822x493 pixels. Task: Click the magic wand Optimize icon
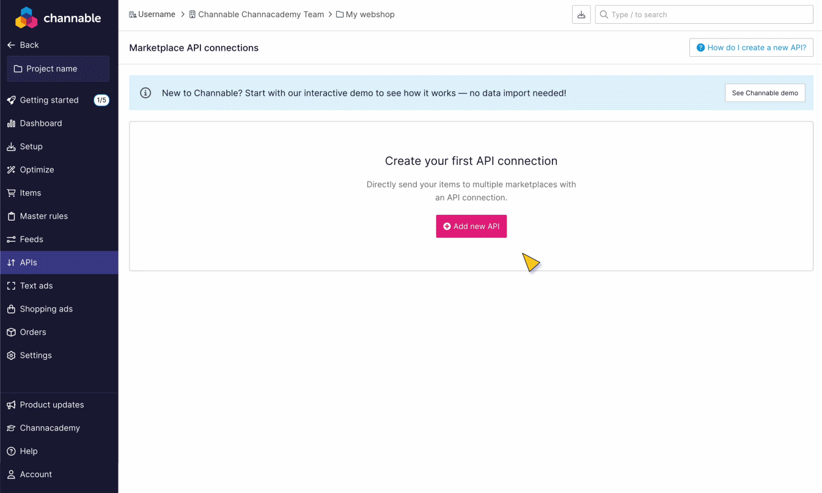[x=11, y=170]
